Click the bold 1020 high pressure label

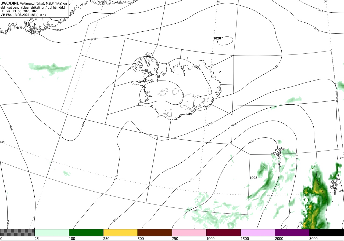coord(217,38)
